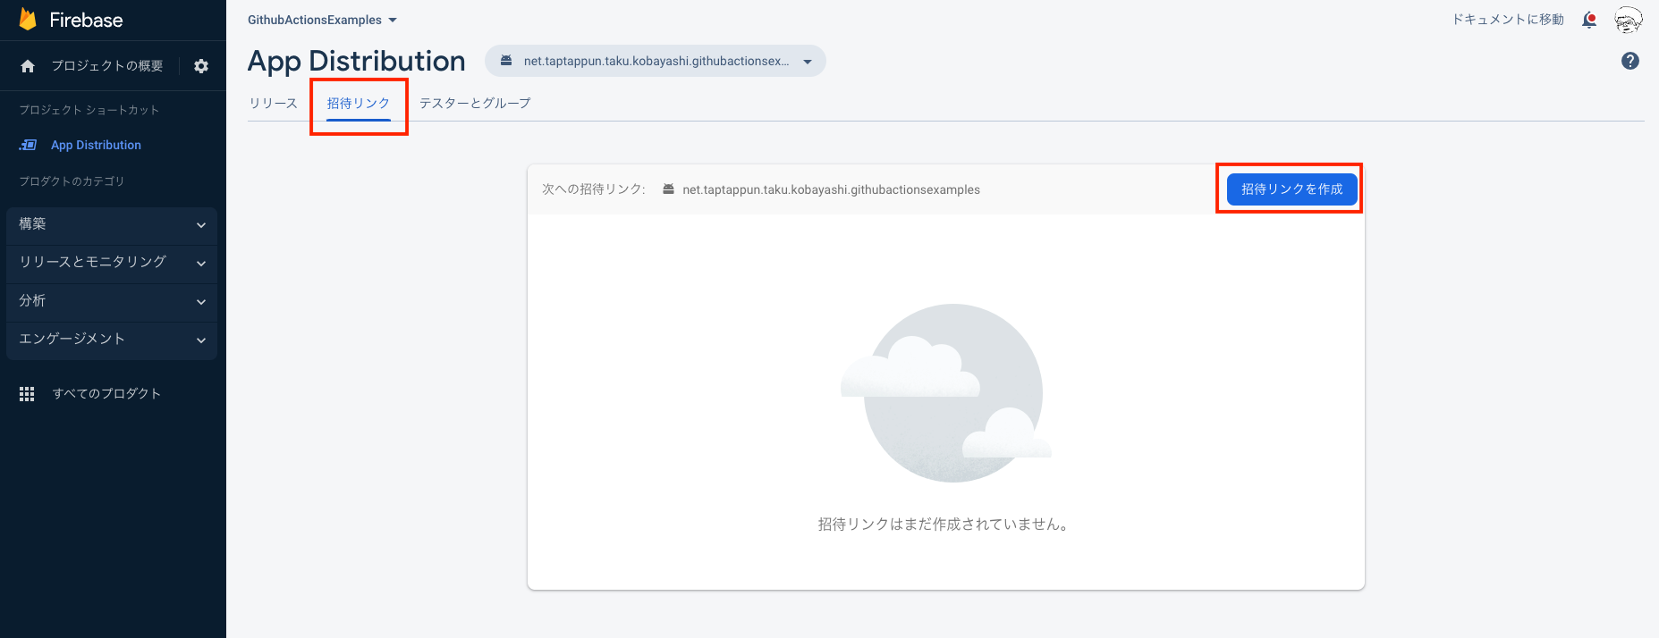Select the 招待リンク tab
Viewport: 1659px width, 638px height.
coord(359,104)
